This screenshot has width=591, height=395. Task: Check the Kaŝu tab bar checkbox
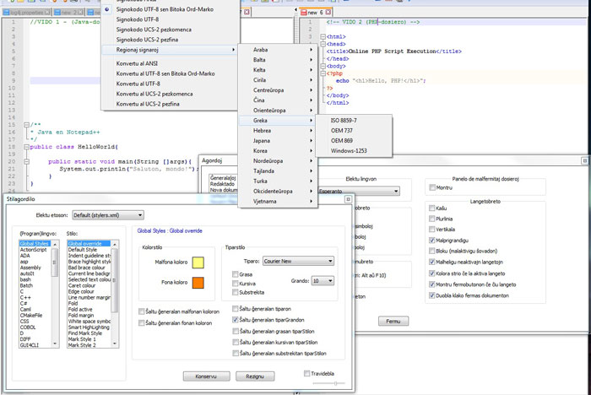[x=432, y=208]
